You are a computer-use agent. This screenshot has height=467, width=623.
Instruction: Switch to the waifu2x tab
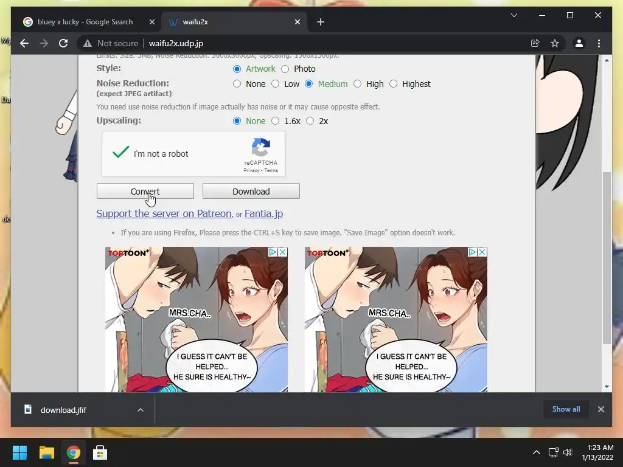(x=234, y=22)
